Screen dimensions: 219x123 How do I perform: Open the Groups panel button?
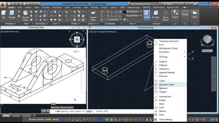pyautogui.click(x=185, y=13)
